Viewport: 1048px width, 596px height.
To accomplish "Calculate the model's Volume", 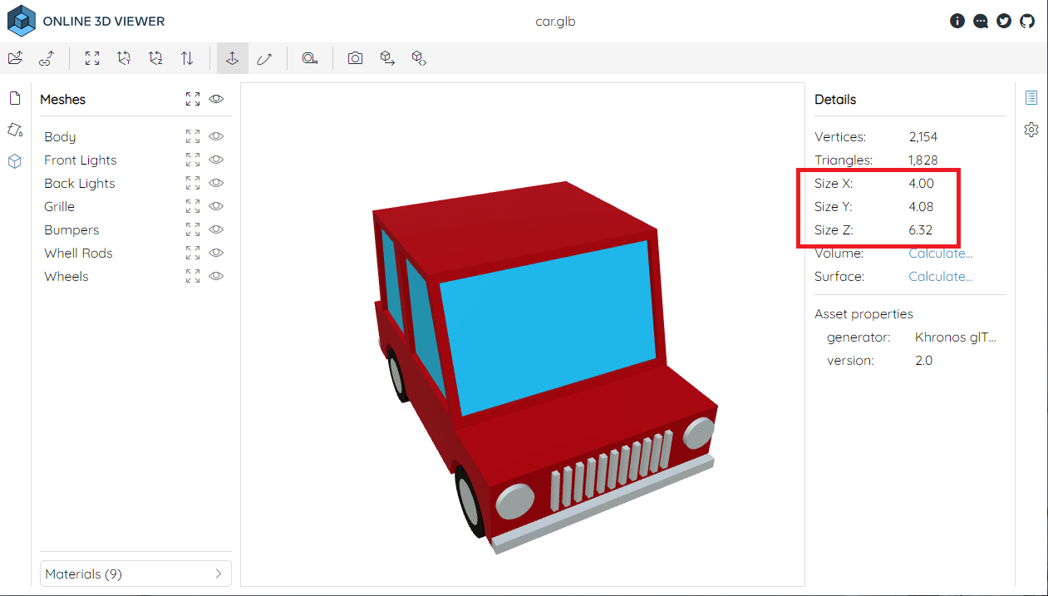I will pos(940,253).
